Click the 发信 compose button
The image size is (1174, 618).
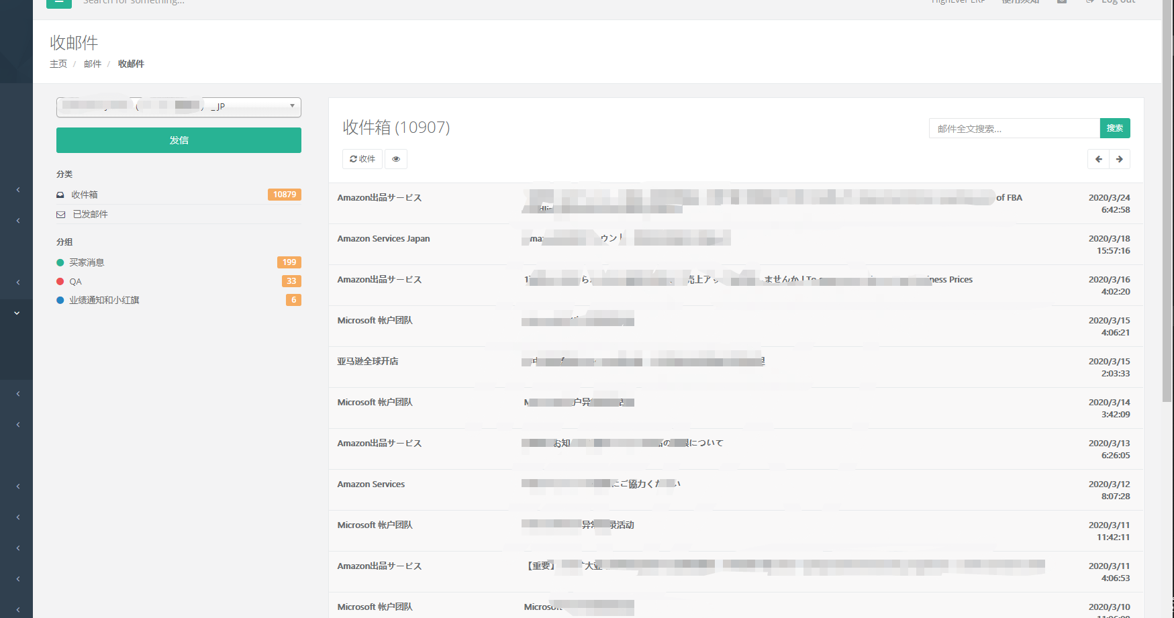tap(179, 140)
